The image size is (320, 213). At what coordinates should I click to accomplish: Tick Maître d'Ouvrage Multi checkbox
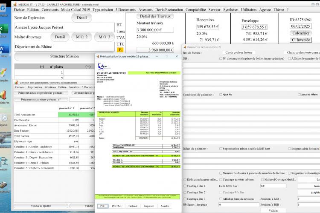262,180
